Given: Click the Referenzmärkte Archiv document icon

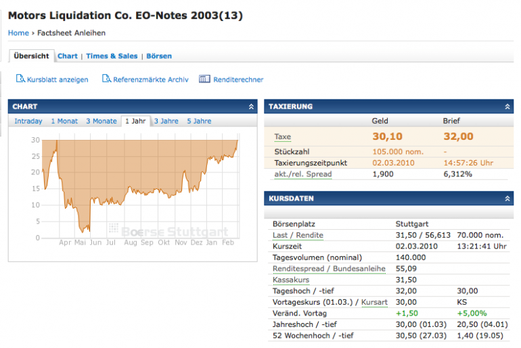Looking at the screenshot, I should tap(106, 79).
